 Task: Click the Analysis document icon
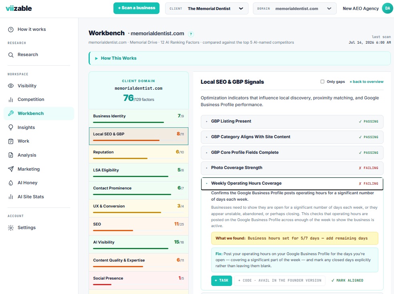[11, 155]
